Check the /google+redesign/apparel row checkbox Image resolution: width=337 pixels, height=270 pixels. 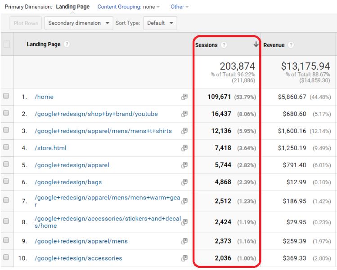pyautogui.click(x=6, y=164)
